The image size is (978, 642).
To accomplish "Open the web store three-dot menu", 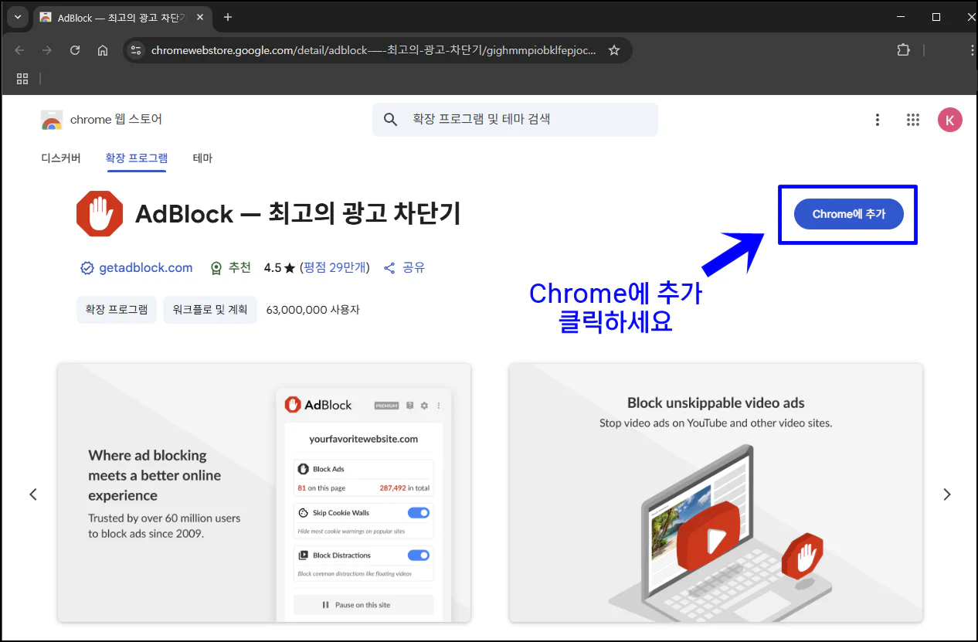I will pos(877,120).
